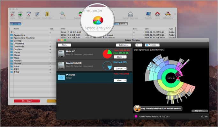218x127 pixels.
Task: Click the Contact Developer envelope icon
Action: (x=131, y=14)
